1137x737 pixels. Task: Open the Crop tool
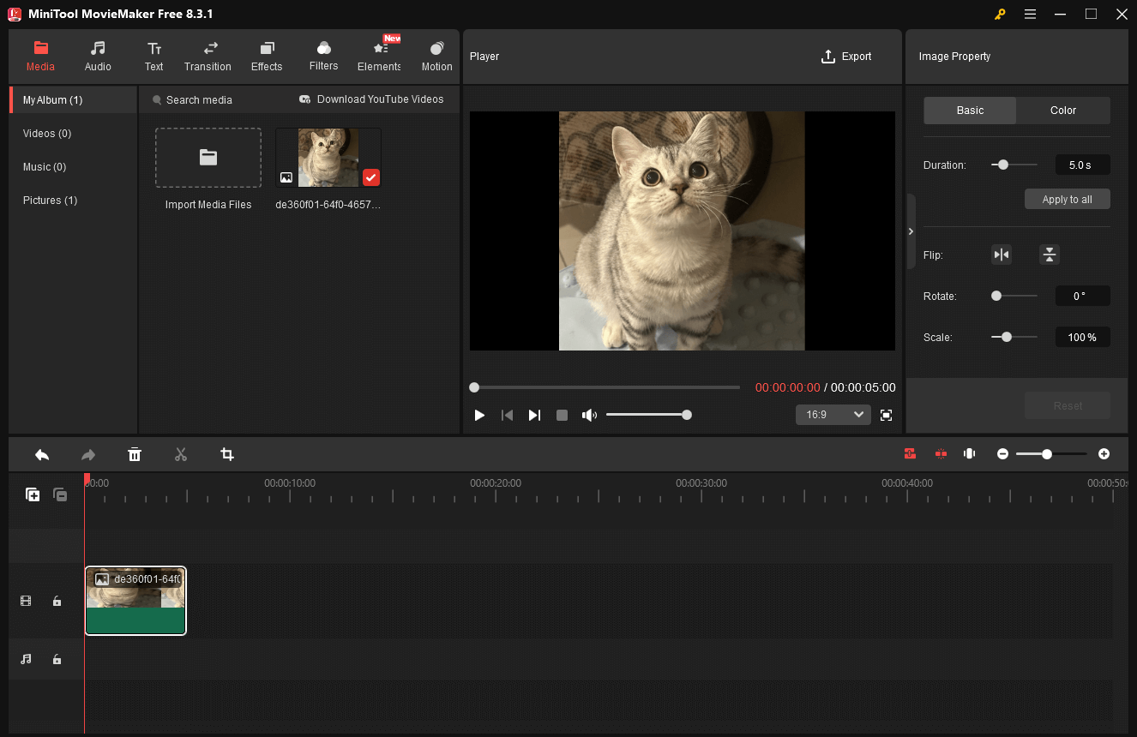click(226, 454)
